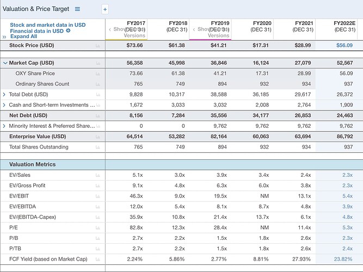
Task: Click Financial data in USD link
Action: [36, 30]
